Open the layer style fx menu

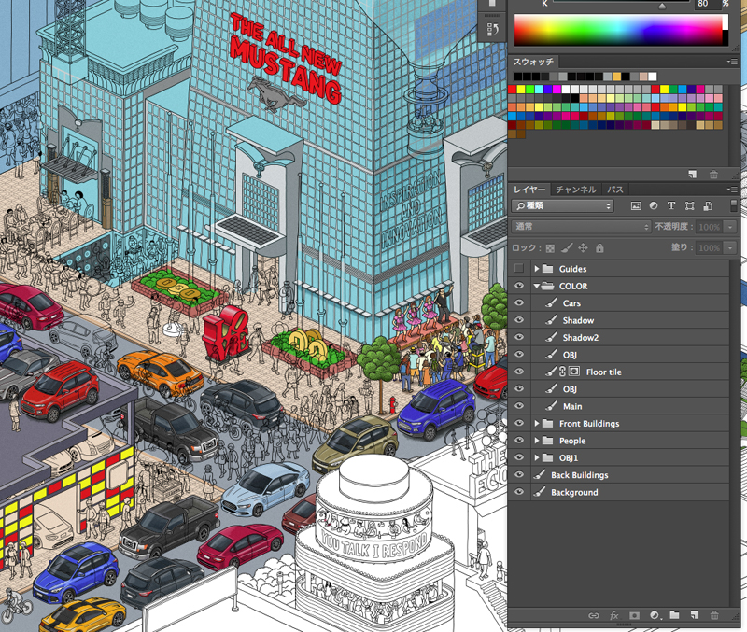tap(614, 615)
